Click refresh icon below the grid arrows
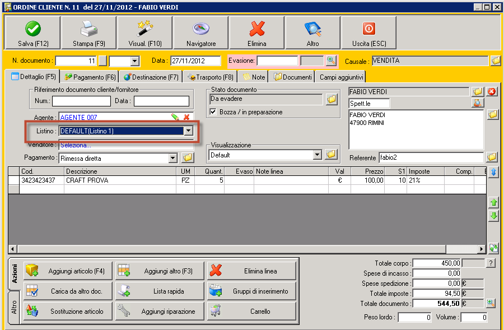 click(494, 248)
